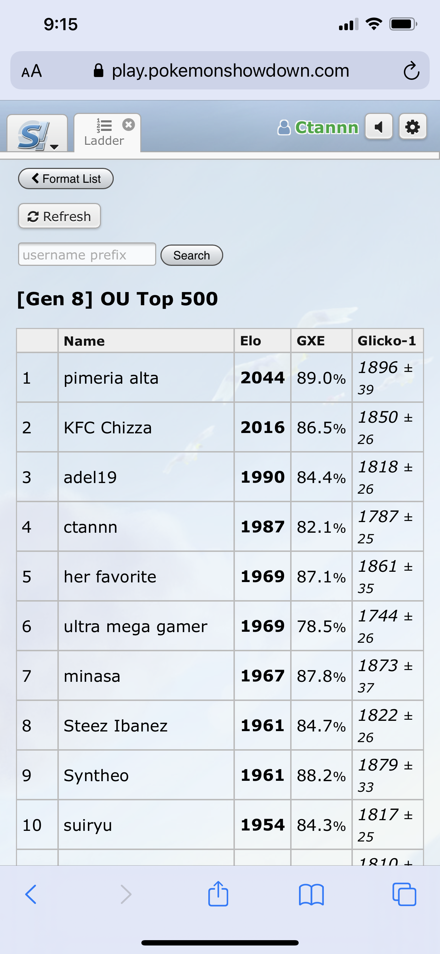
Task: Refresh the ladder rankings
Action: 60,216
